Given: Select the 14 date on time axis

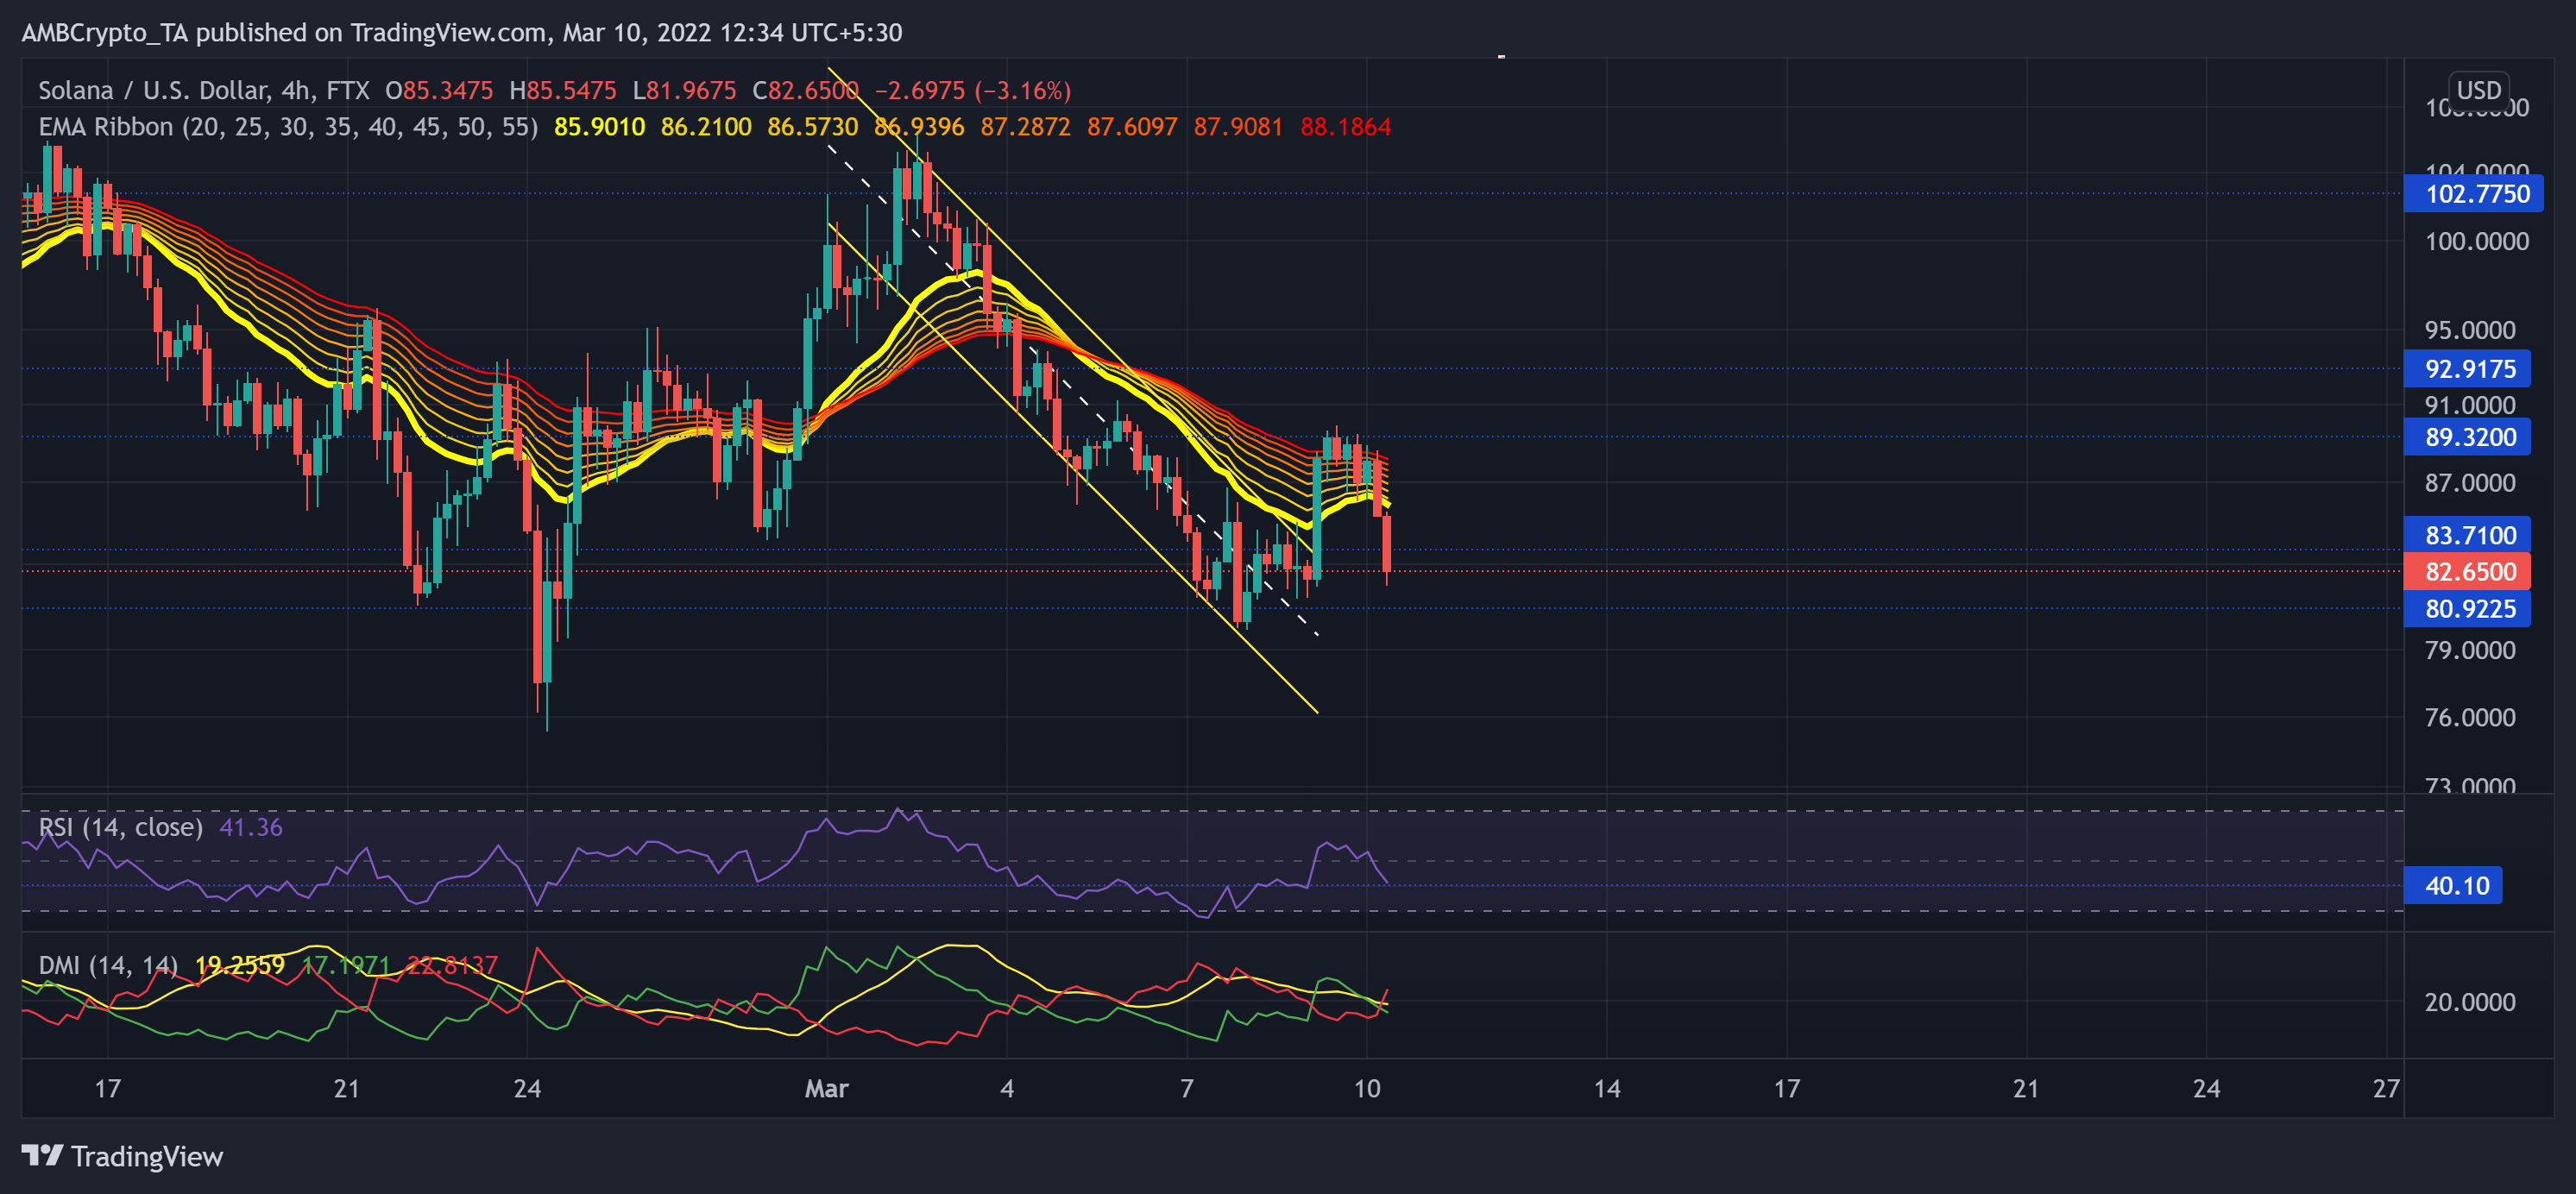Looking at the screenshot, I should [x=1606, y=1088].
